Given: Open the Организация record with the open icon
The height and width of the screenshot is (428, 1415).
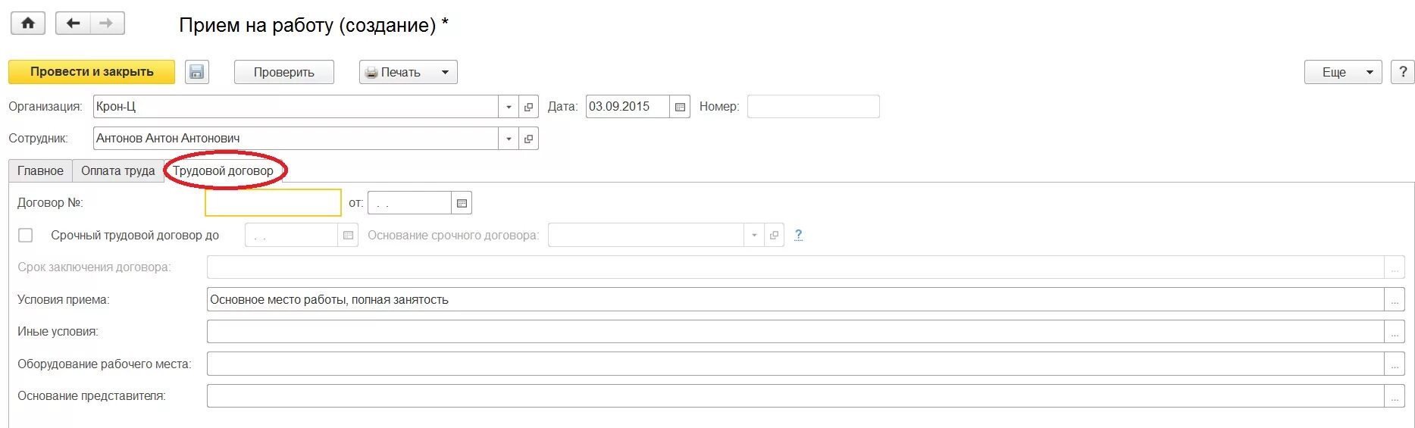Looking at the screenshot, I should (x=529, y=107).
